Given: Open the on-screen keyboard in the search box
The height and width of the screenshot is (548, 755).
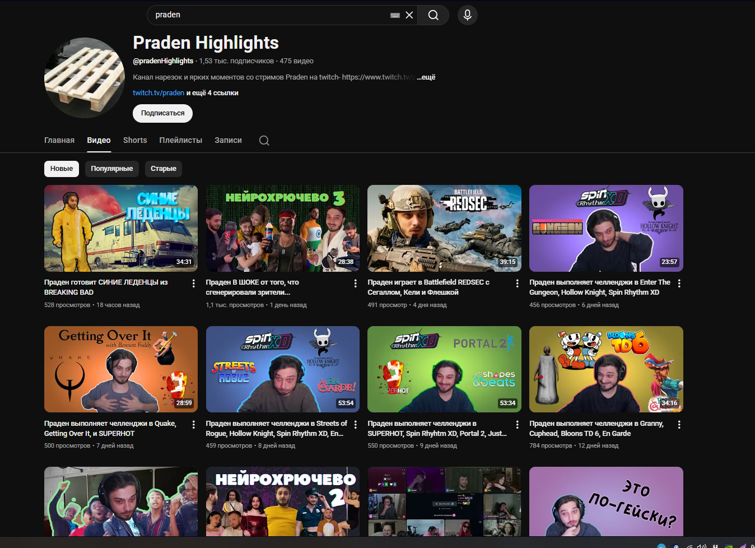Looking at the screenshot, I should 395,15.
